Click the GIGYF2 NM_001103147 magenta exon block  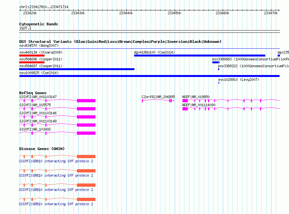tap(86, 101)
